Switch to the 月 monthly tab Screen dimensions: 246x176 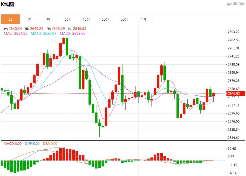[x=48, y=19]
